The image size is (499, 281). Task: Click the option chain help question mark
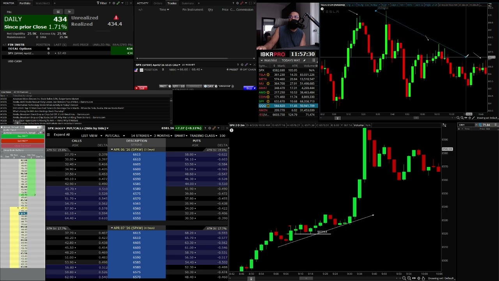205,128
